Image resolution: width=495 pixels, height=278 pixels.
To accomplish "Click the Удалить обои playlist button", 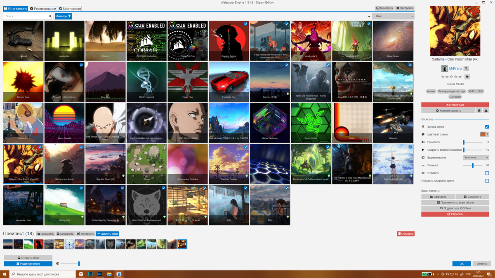I will pos(108,234).
